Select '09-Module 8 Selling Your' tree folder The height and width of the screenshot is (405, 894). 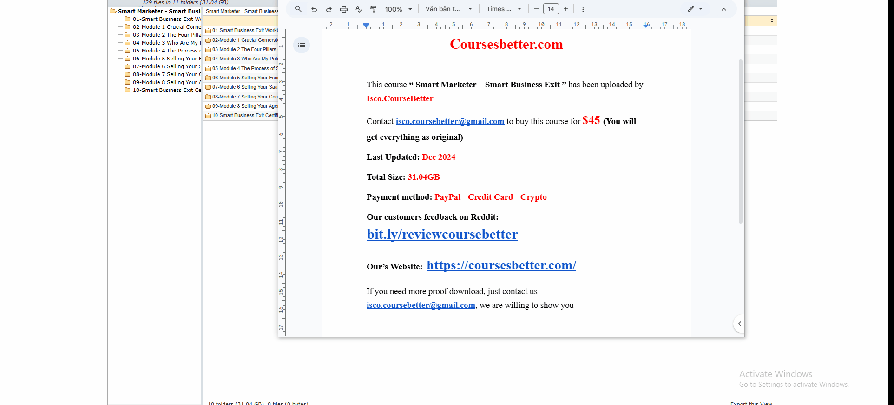(x=167, y=82)
